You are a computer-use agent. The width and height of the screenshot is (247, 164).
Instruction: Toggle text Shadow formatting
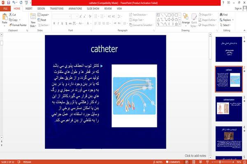66,23
